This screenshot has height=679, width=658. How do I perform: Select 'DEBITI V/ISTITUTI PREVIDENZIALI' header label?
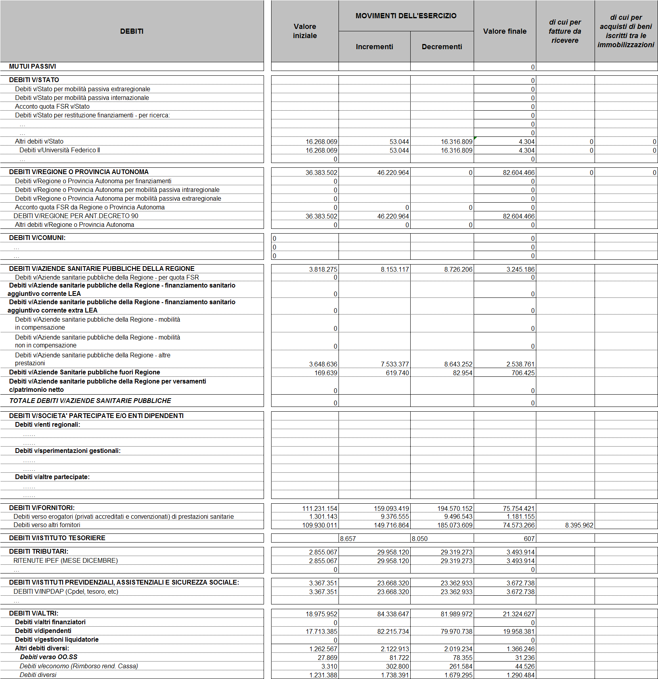(124, 582)
